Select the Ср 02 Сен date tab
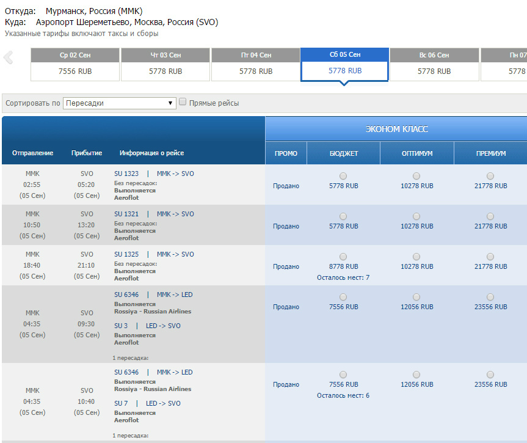 pos(76,65)
